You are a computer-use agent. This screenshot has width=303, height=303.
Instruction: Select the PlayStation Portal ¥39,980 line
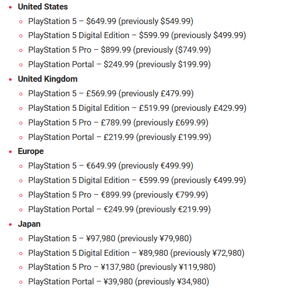point(119,282)
